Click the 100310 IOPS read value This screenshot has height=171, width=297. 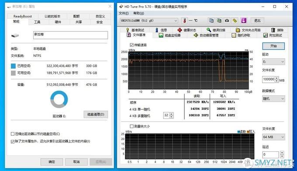click(x=199, y=115)
